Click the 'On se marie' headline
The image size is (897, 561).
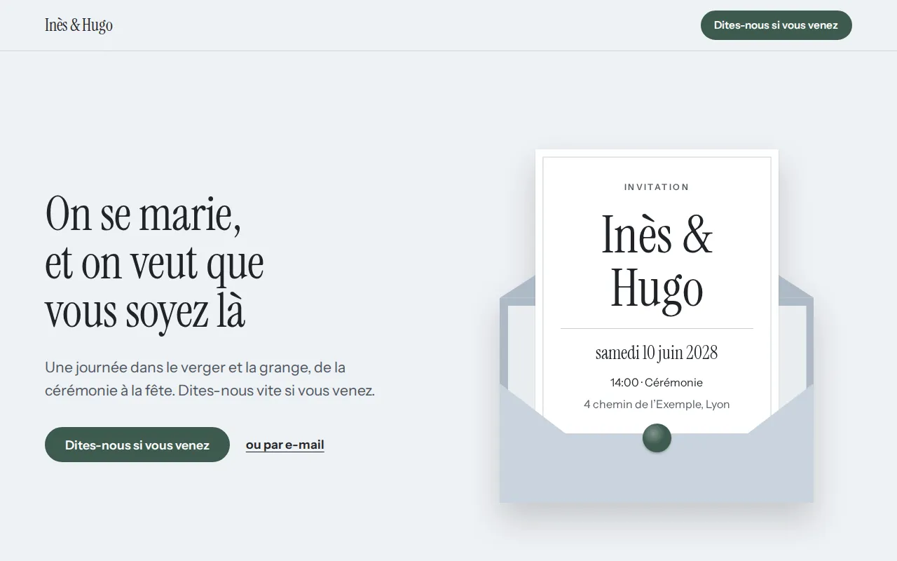(155, 262)
